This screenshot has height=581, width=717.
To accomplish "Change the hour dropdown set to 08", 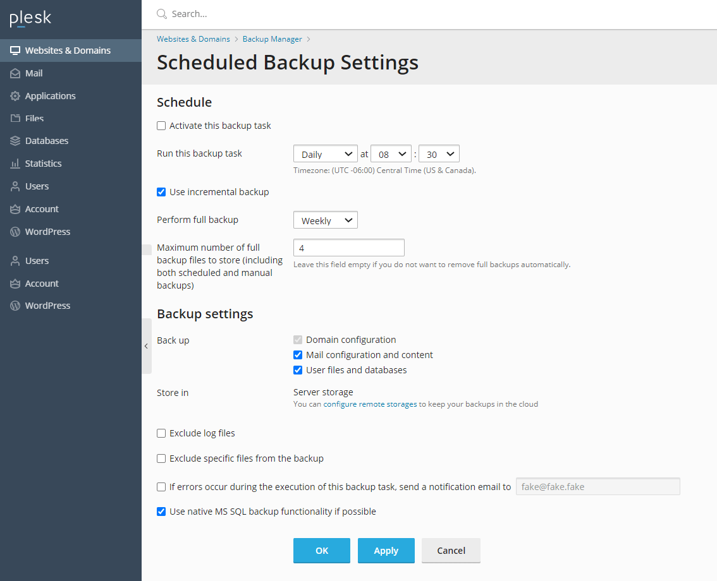I will point(391,153).
